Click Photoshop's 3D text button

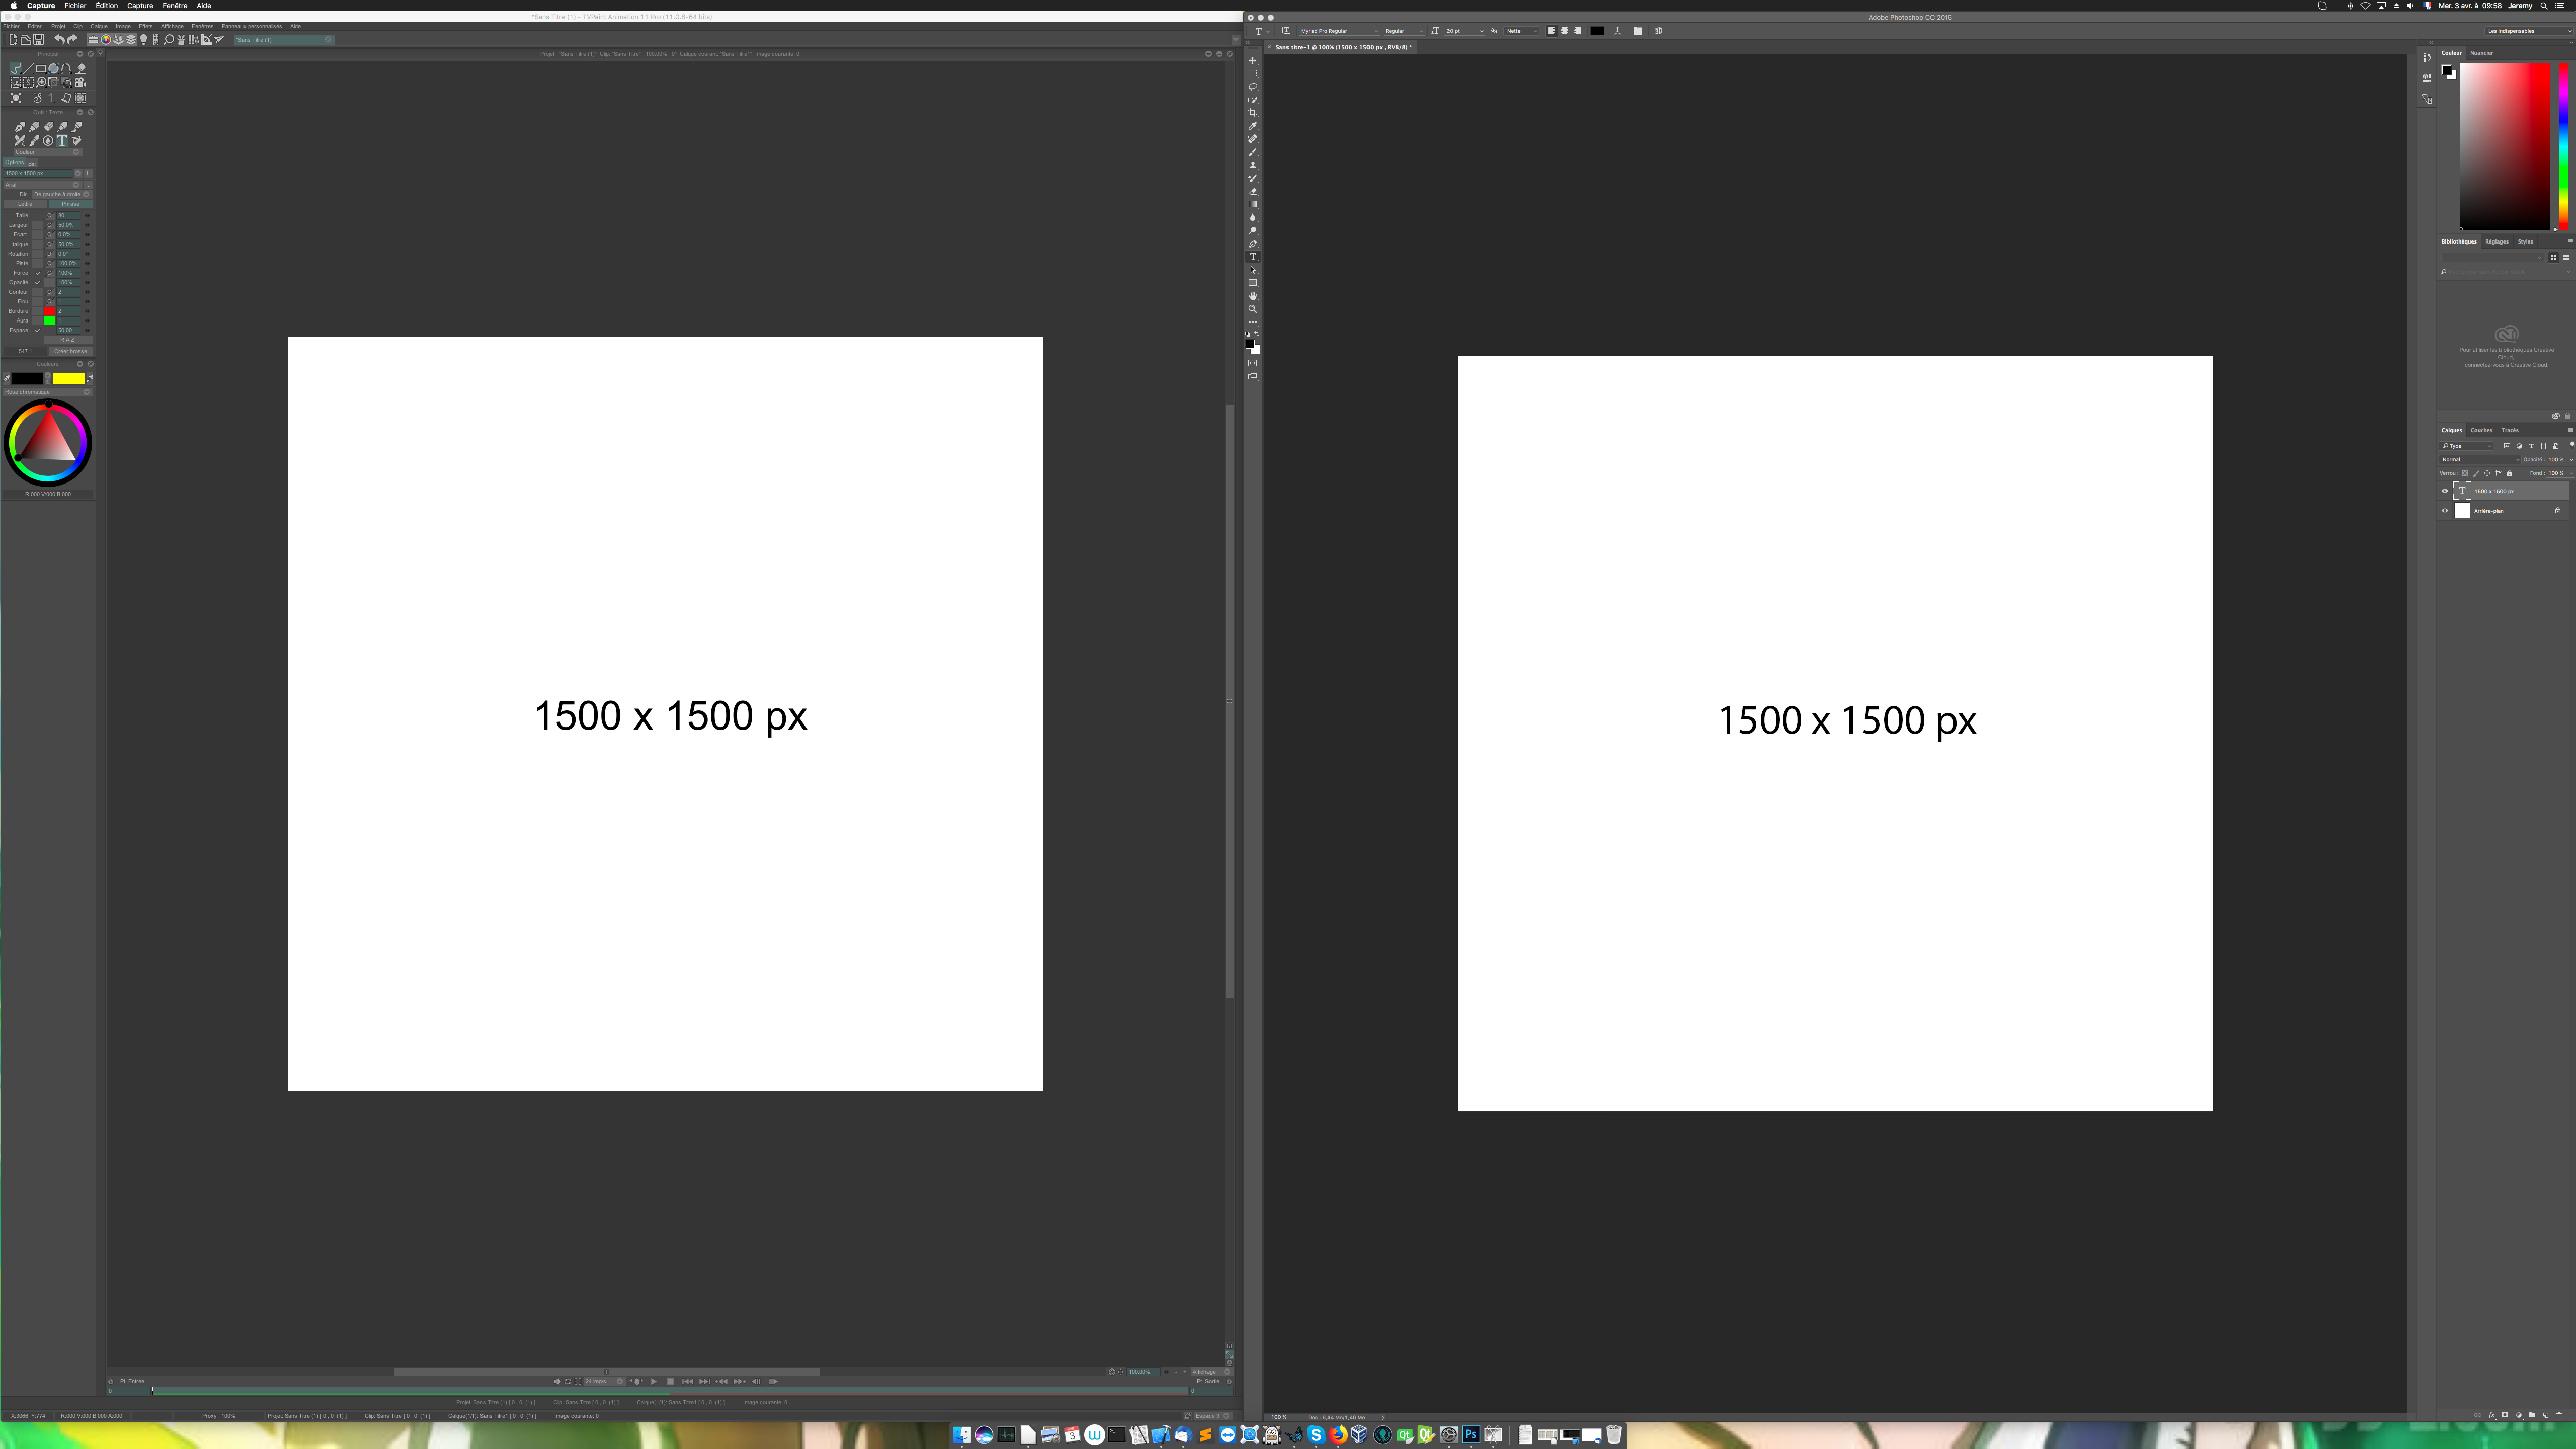(1658, 31)
